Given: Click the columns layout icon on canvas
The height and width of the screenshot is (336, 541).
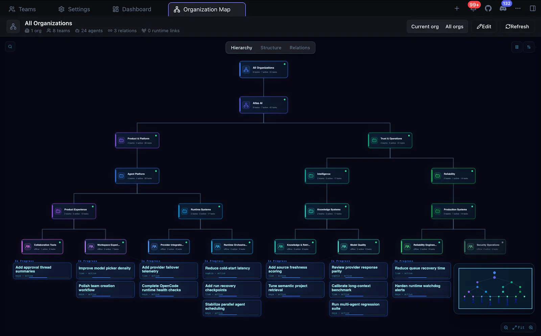Looking at the screenshot, I should [x=517, y=47].
